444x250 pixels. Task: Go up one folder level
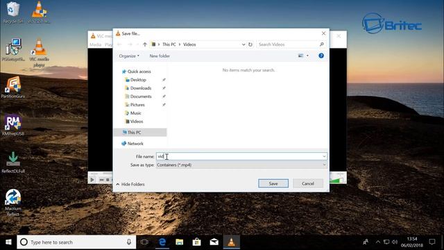coord(145,44)
